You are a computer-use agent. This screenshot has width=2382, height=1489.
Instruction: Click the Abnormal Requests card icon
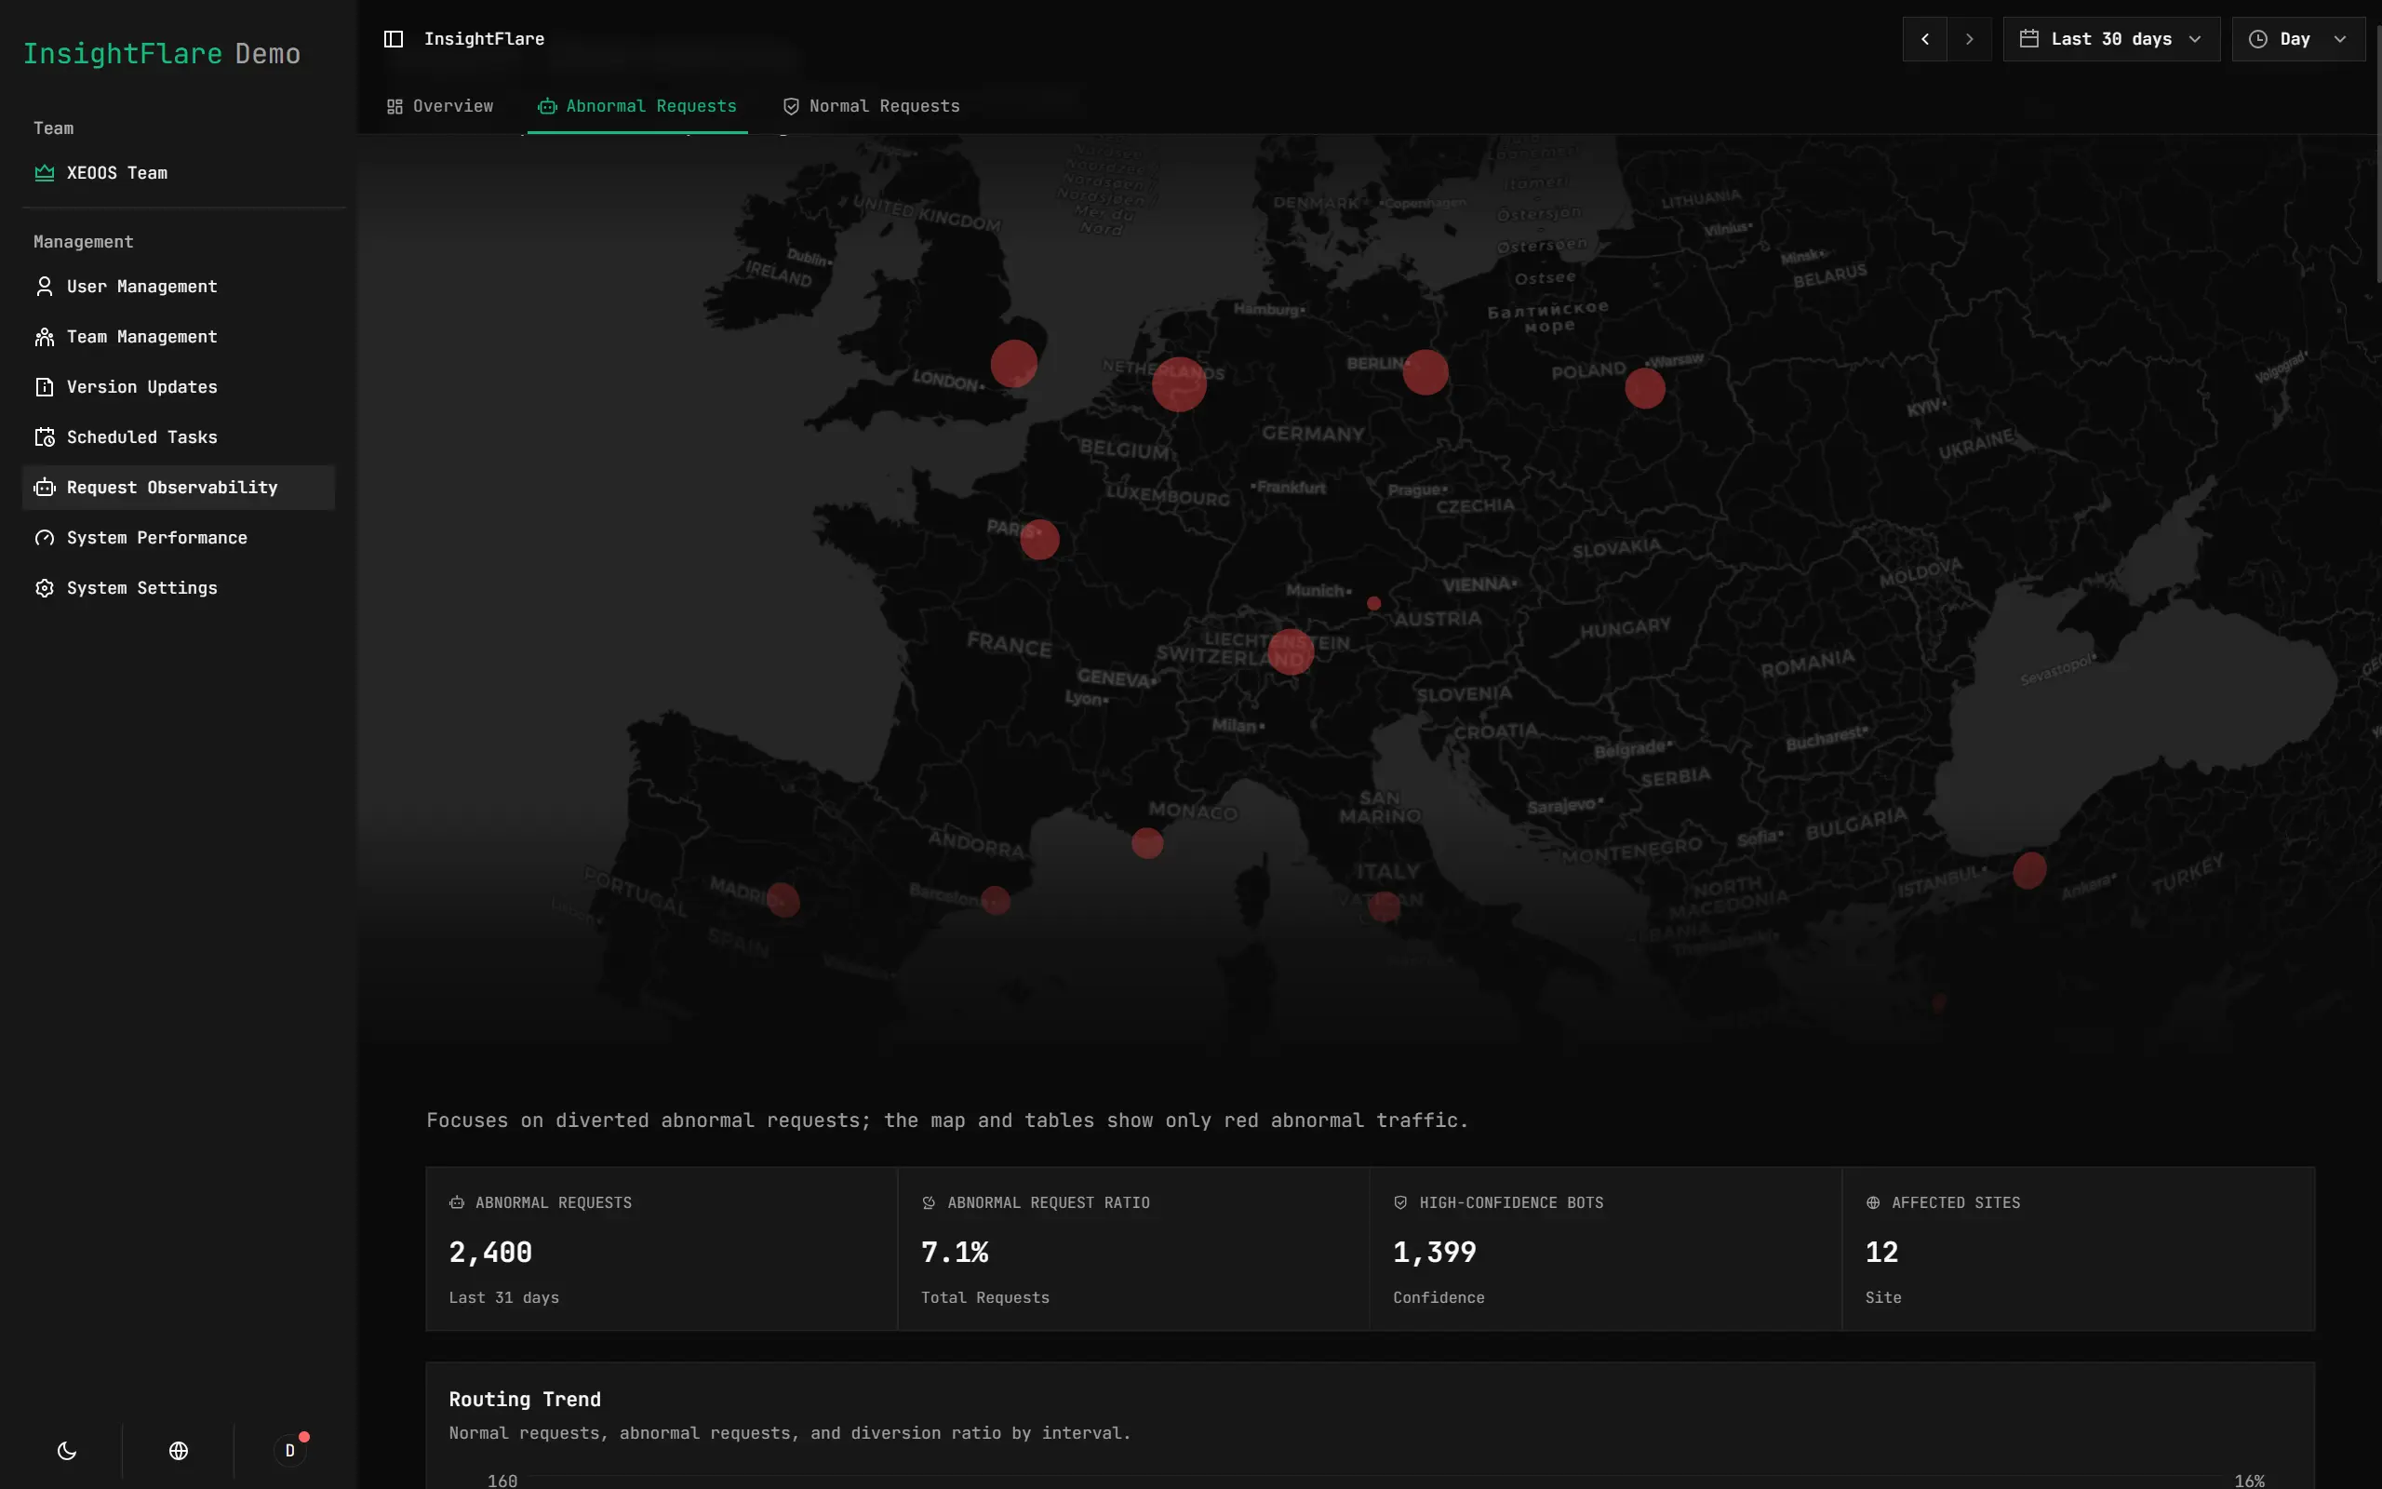point(457,1203)
